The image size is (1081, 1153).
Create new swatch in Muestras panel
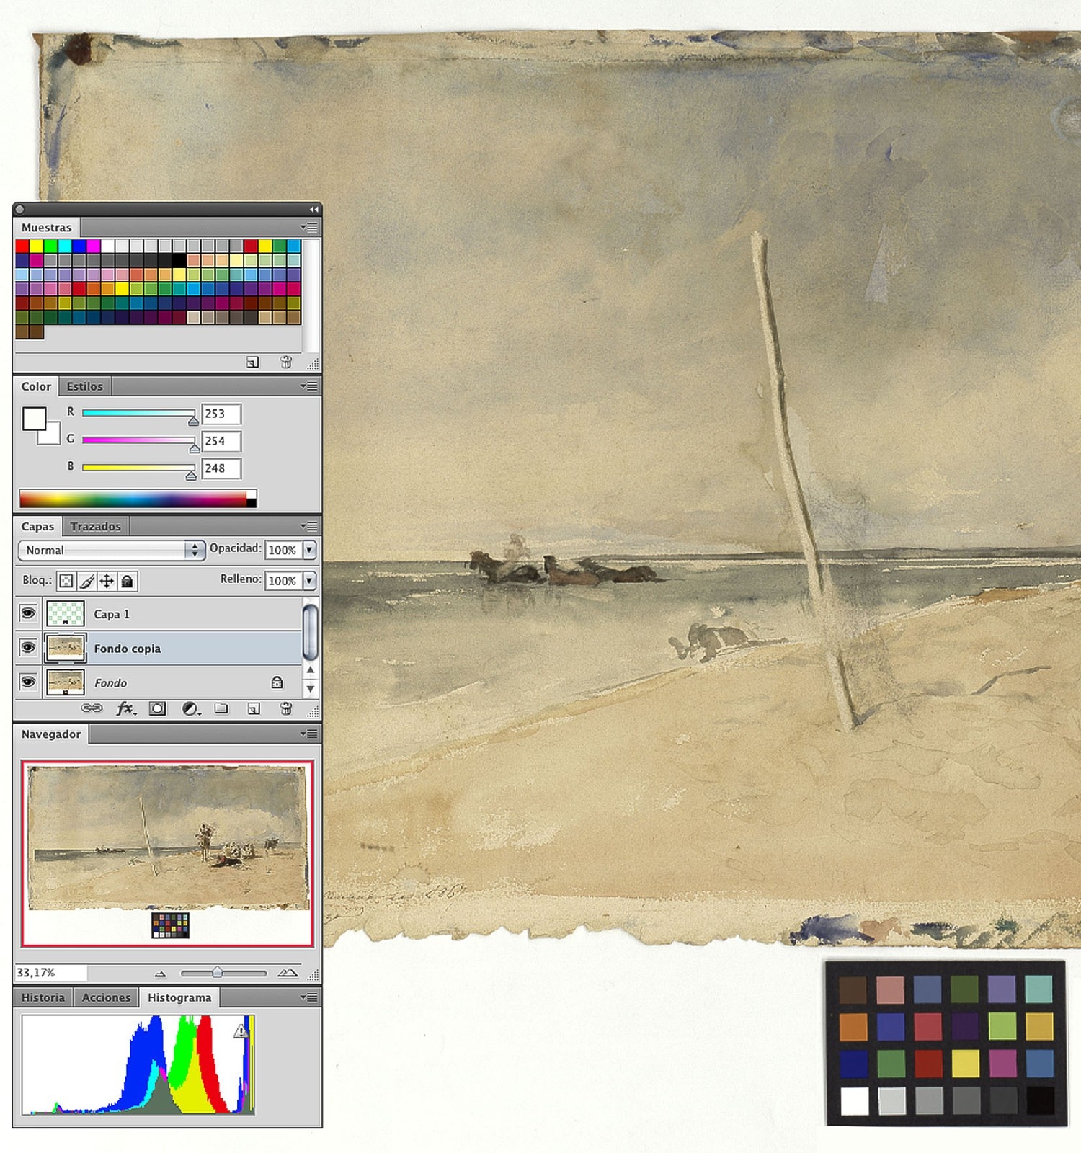pos(252,362)
